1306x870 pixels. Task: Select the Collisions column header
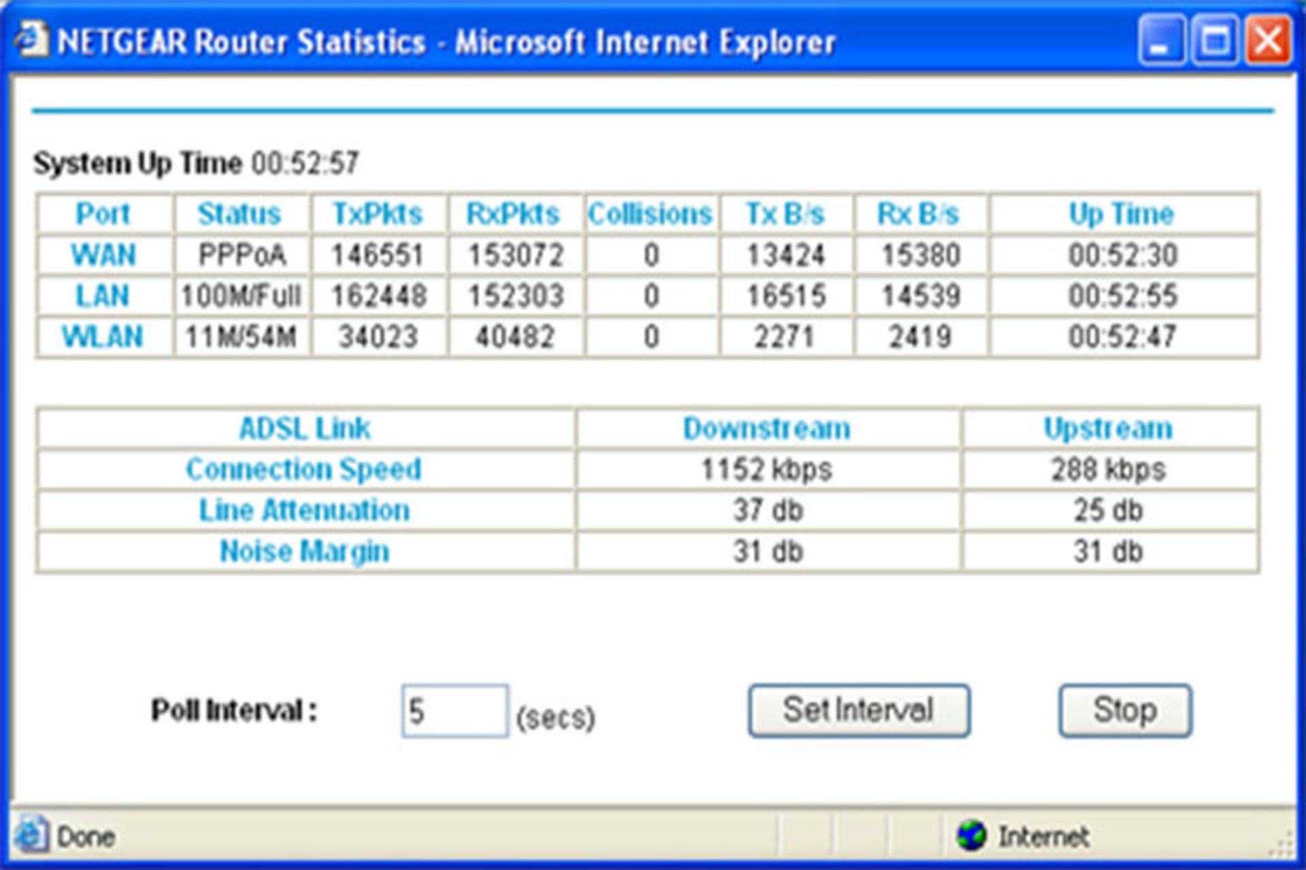click(x=650, y=214)
